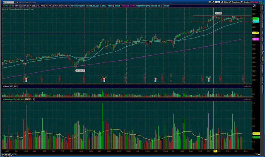The height and width of the screenshot is (157, 265).
Task: Click the red earnings phone icon near 2/27
Action: point(209,79)
